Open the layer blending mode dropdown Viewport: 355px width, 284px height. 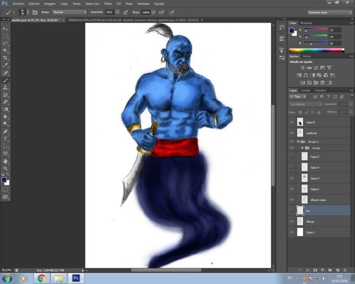tap(306, 104)
